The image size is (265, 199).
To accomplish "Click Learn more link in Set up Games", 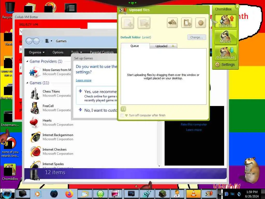I will pyautogui.click(x=84, y=80).
